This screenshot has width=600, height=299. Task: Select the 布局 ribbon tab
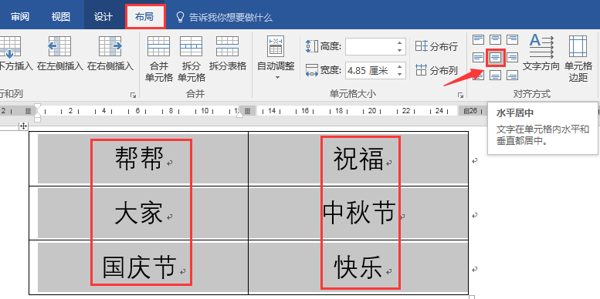(145, 17)
